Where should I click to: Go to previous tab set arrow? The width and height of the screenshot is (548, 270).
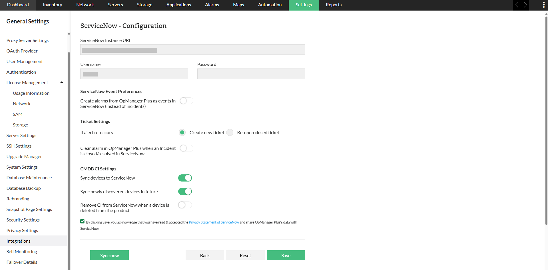[517, 5]
